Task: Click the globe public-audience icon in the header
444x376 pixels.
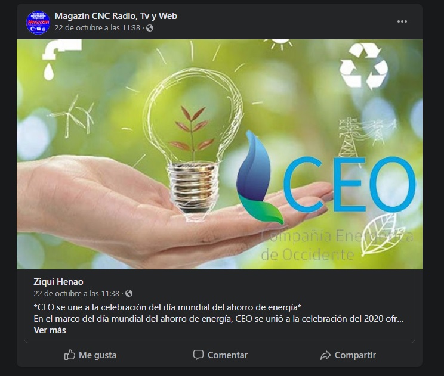Action: [x=150, y=28]
